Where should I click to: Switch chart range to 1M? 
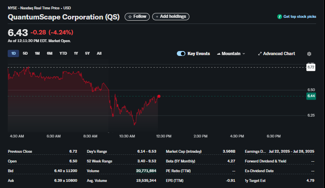point(37,53)
